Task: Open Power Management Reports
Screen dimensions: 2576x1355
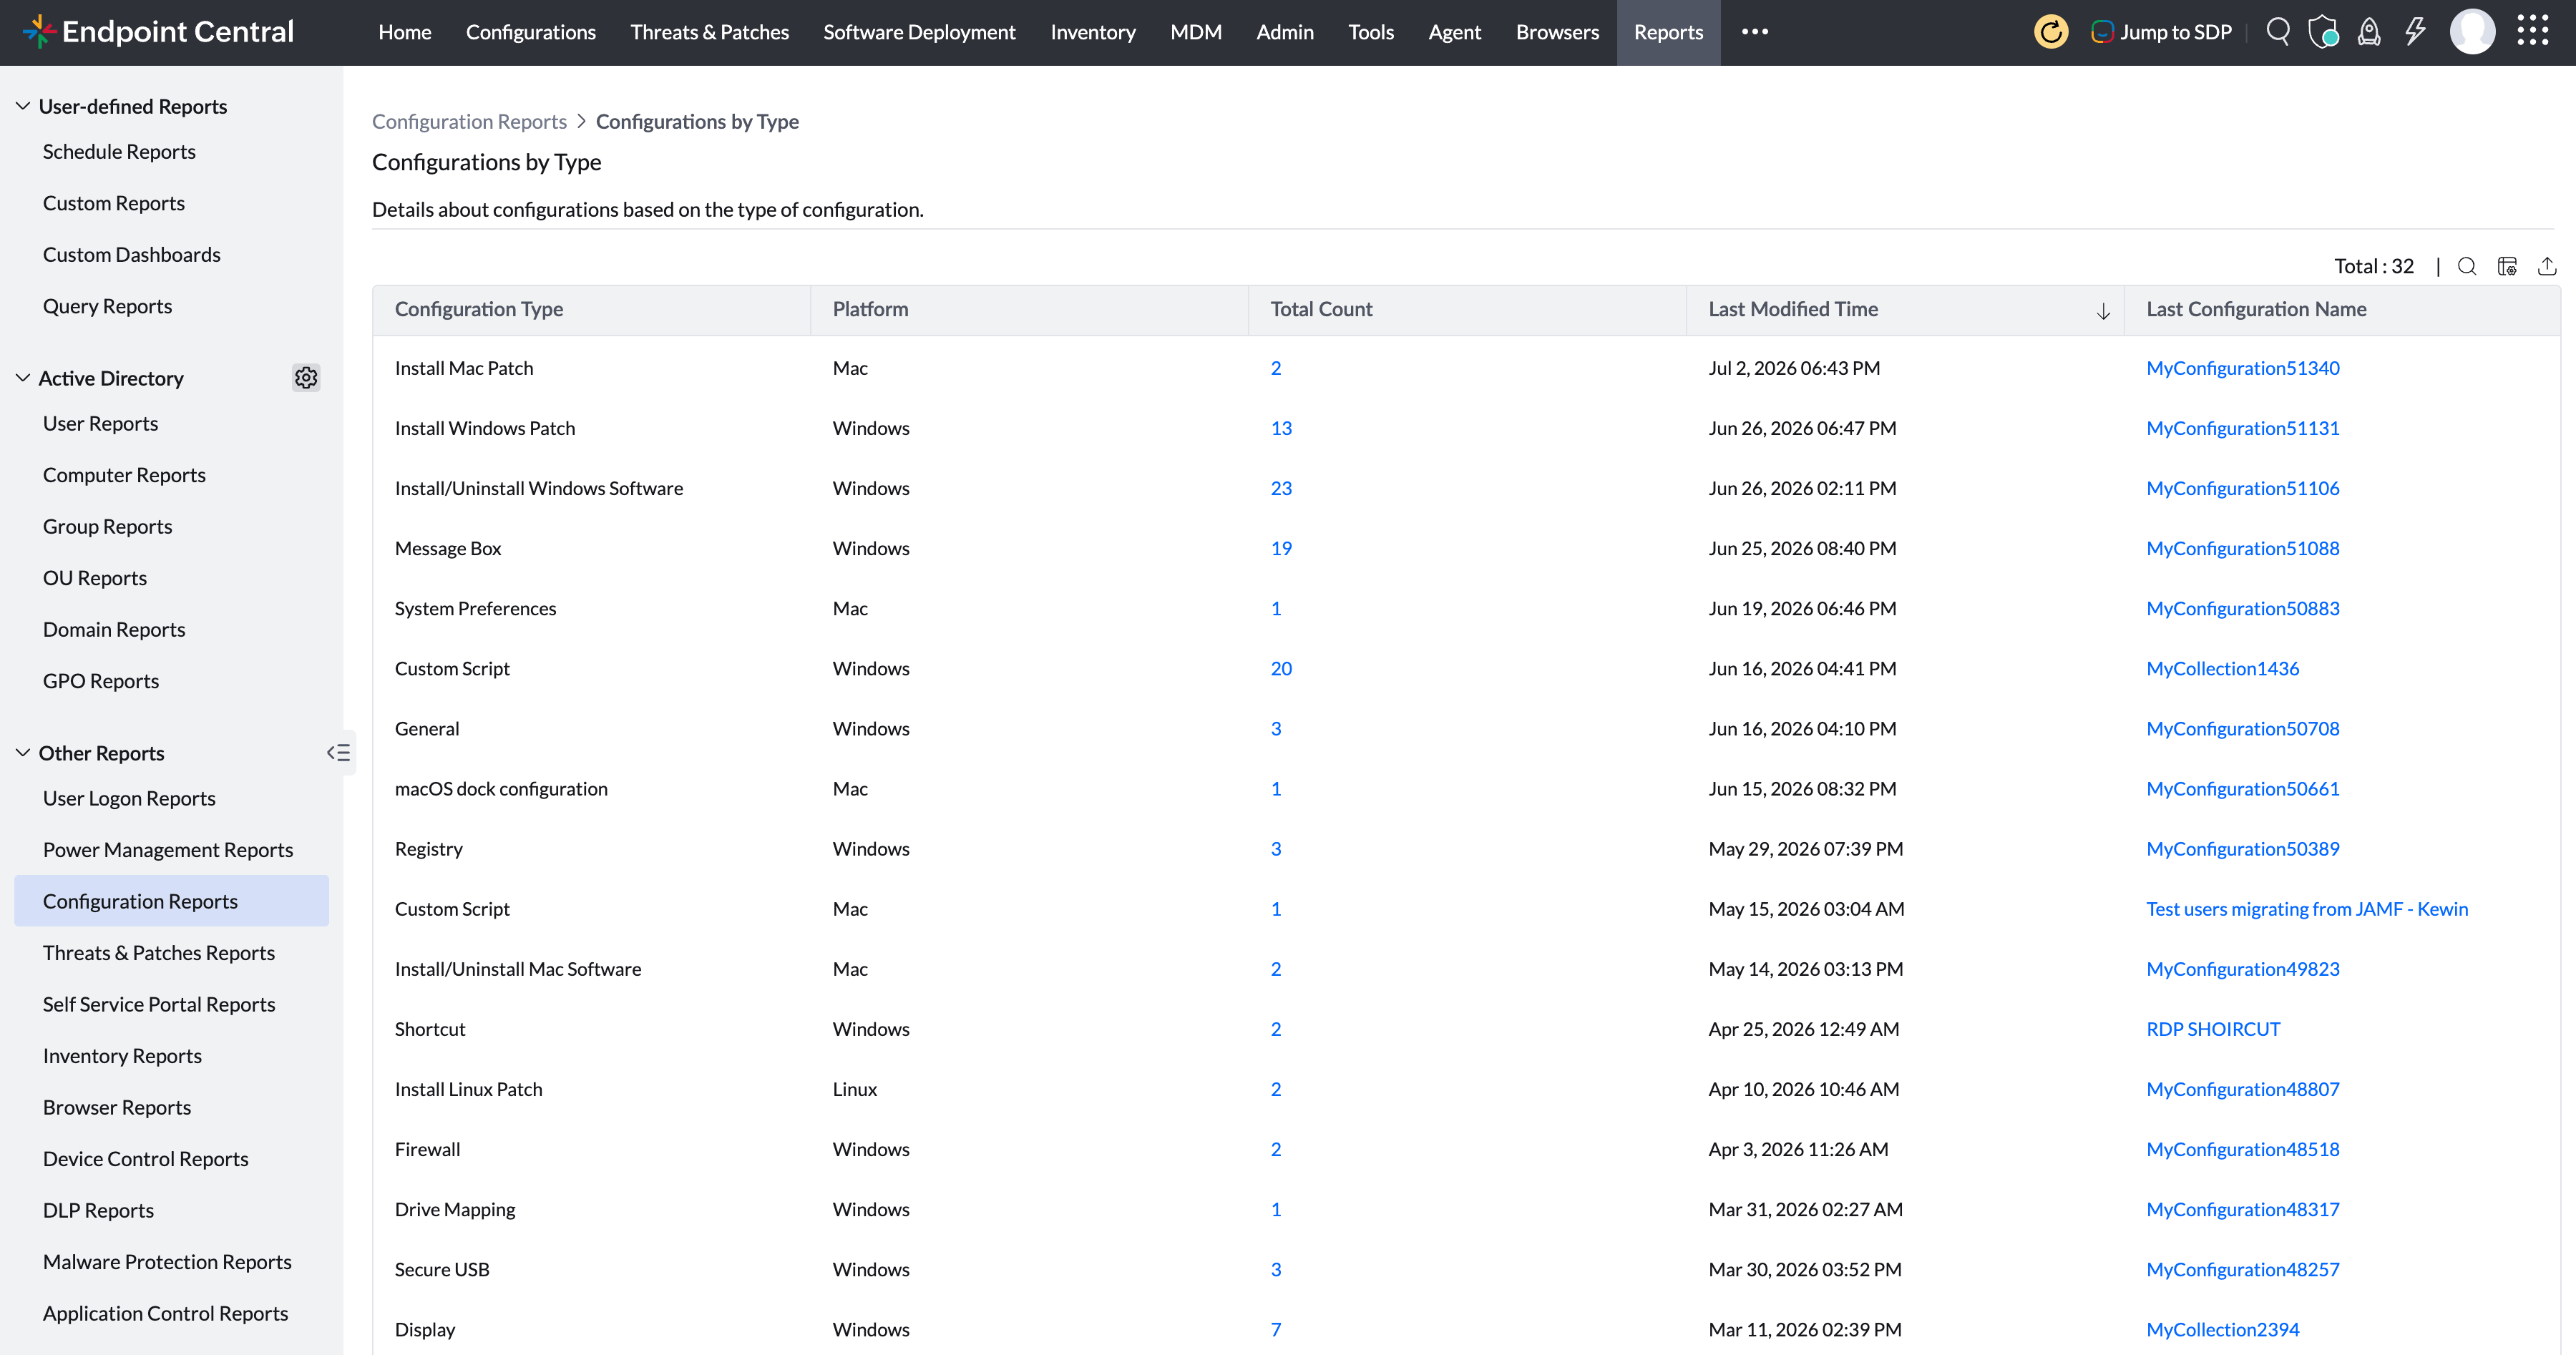Action: pos(168,850)
